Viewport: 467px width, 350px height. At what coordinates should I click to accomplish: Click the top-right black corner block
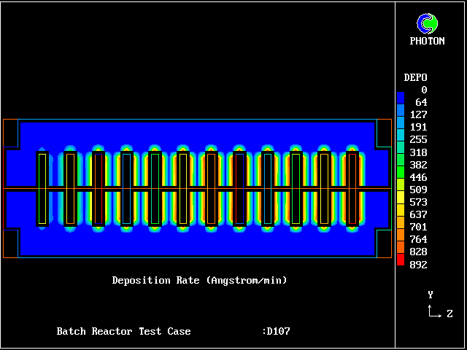tap(384, 134)
